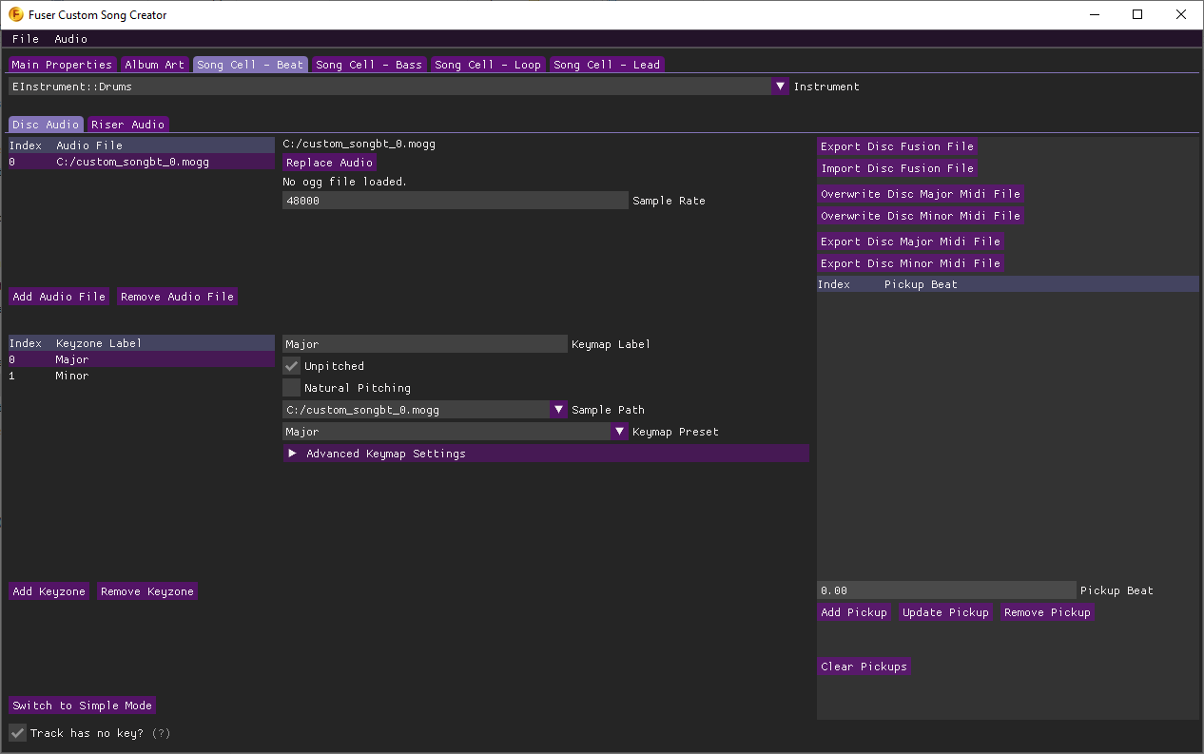
Task: Open the Audio menu
Action: 70,39
